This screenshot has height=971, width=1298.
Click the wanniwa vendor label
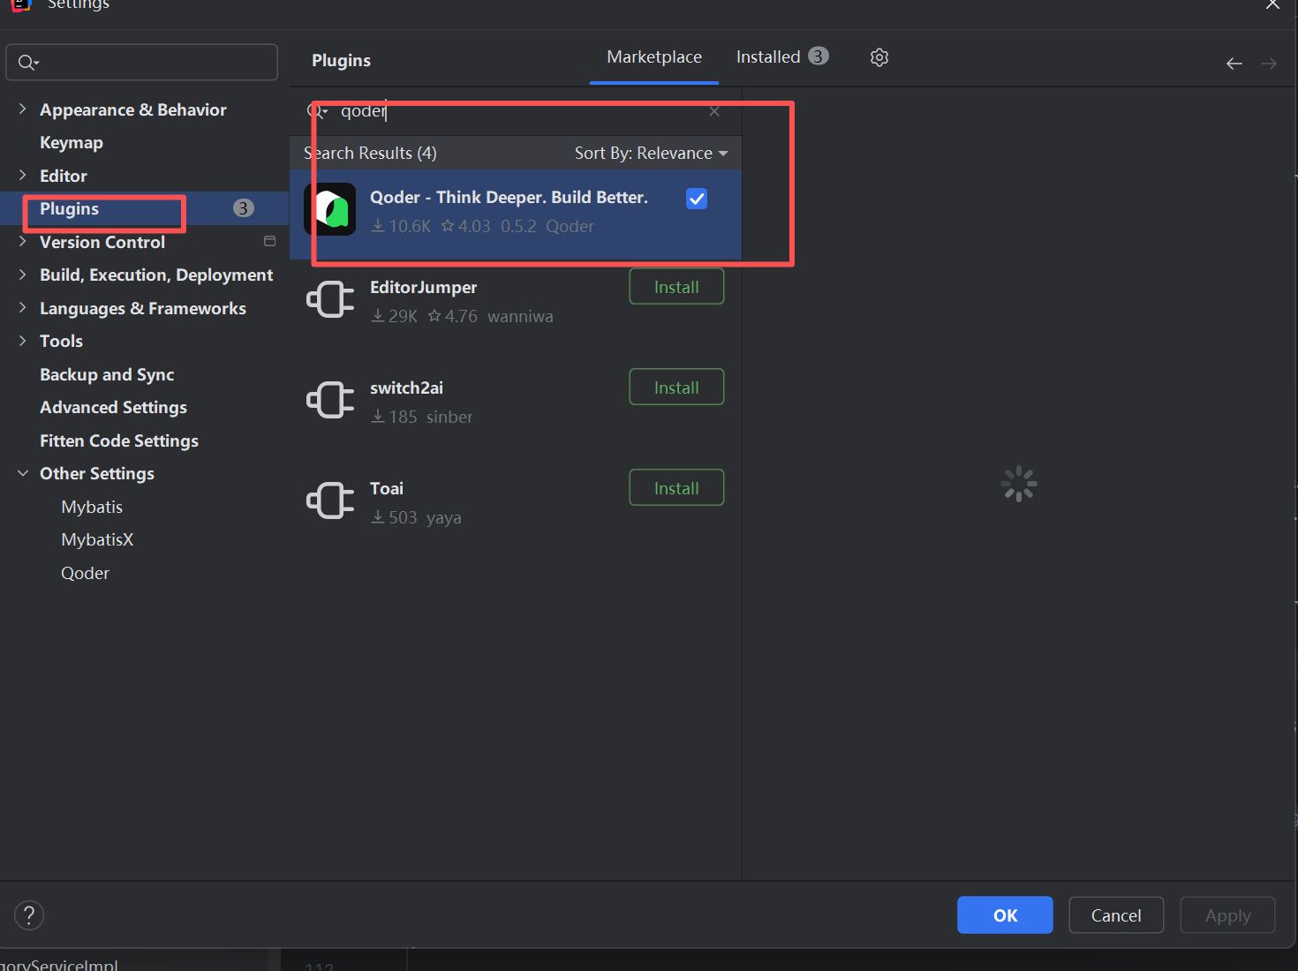coord(520,317)
